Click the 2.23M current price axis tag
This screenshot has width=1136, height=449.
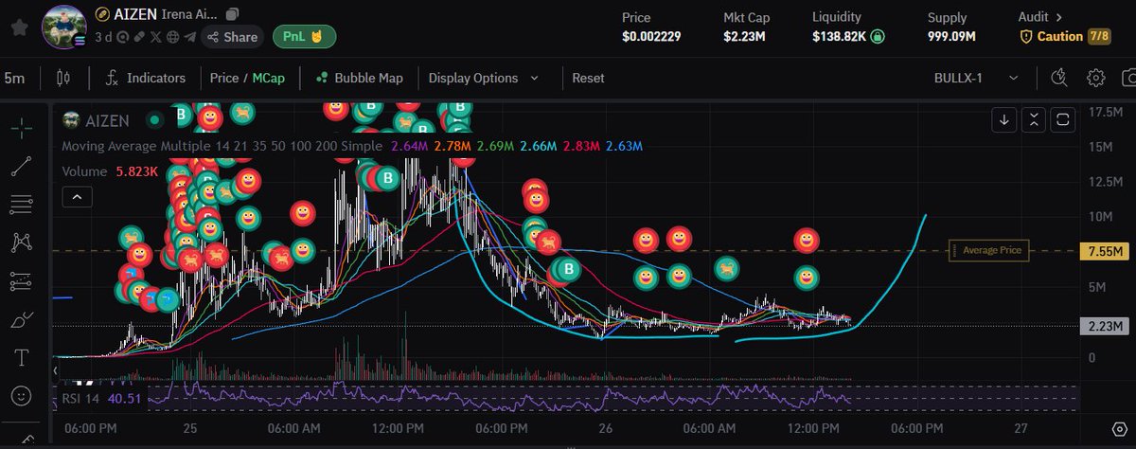(x=1106, y=326)
